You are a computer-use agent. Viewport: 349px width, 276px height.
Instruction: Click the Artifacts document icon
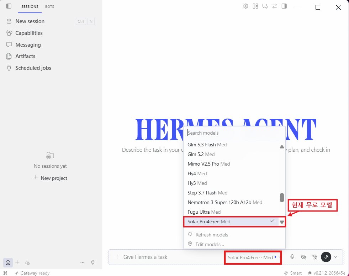9,56
